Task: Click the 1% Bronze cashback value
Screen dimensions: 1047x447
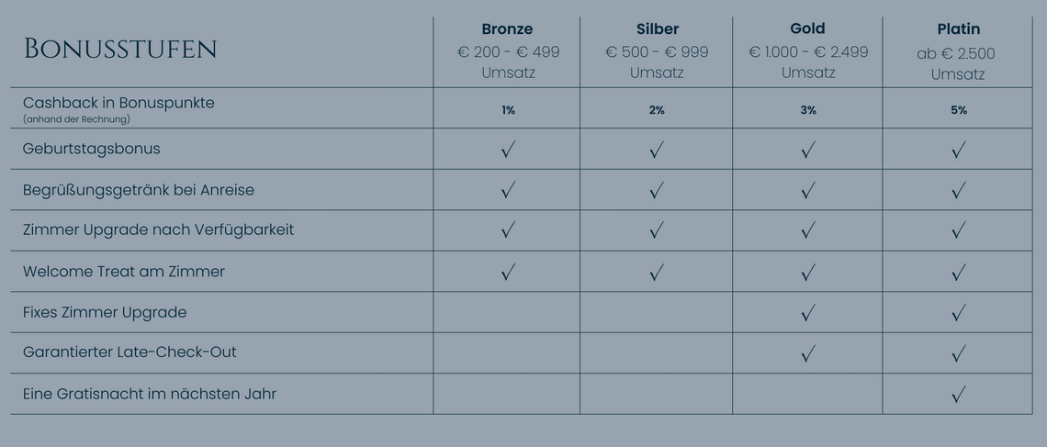Action: 508,110
